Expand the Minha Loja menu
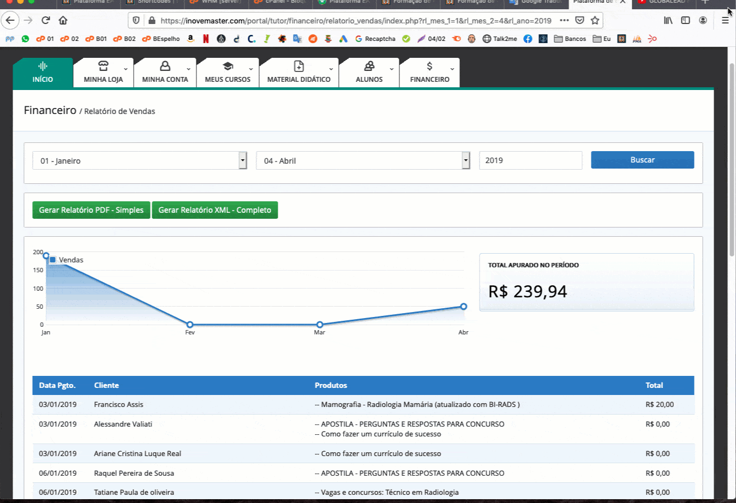 click(x=103, y=73)
